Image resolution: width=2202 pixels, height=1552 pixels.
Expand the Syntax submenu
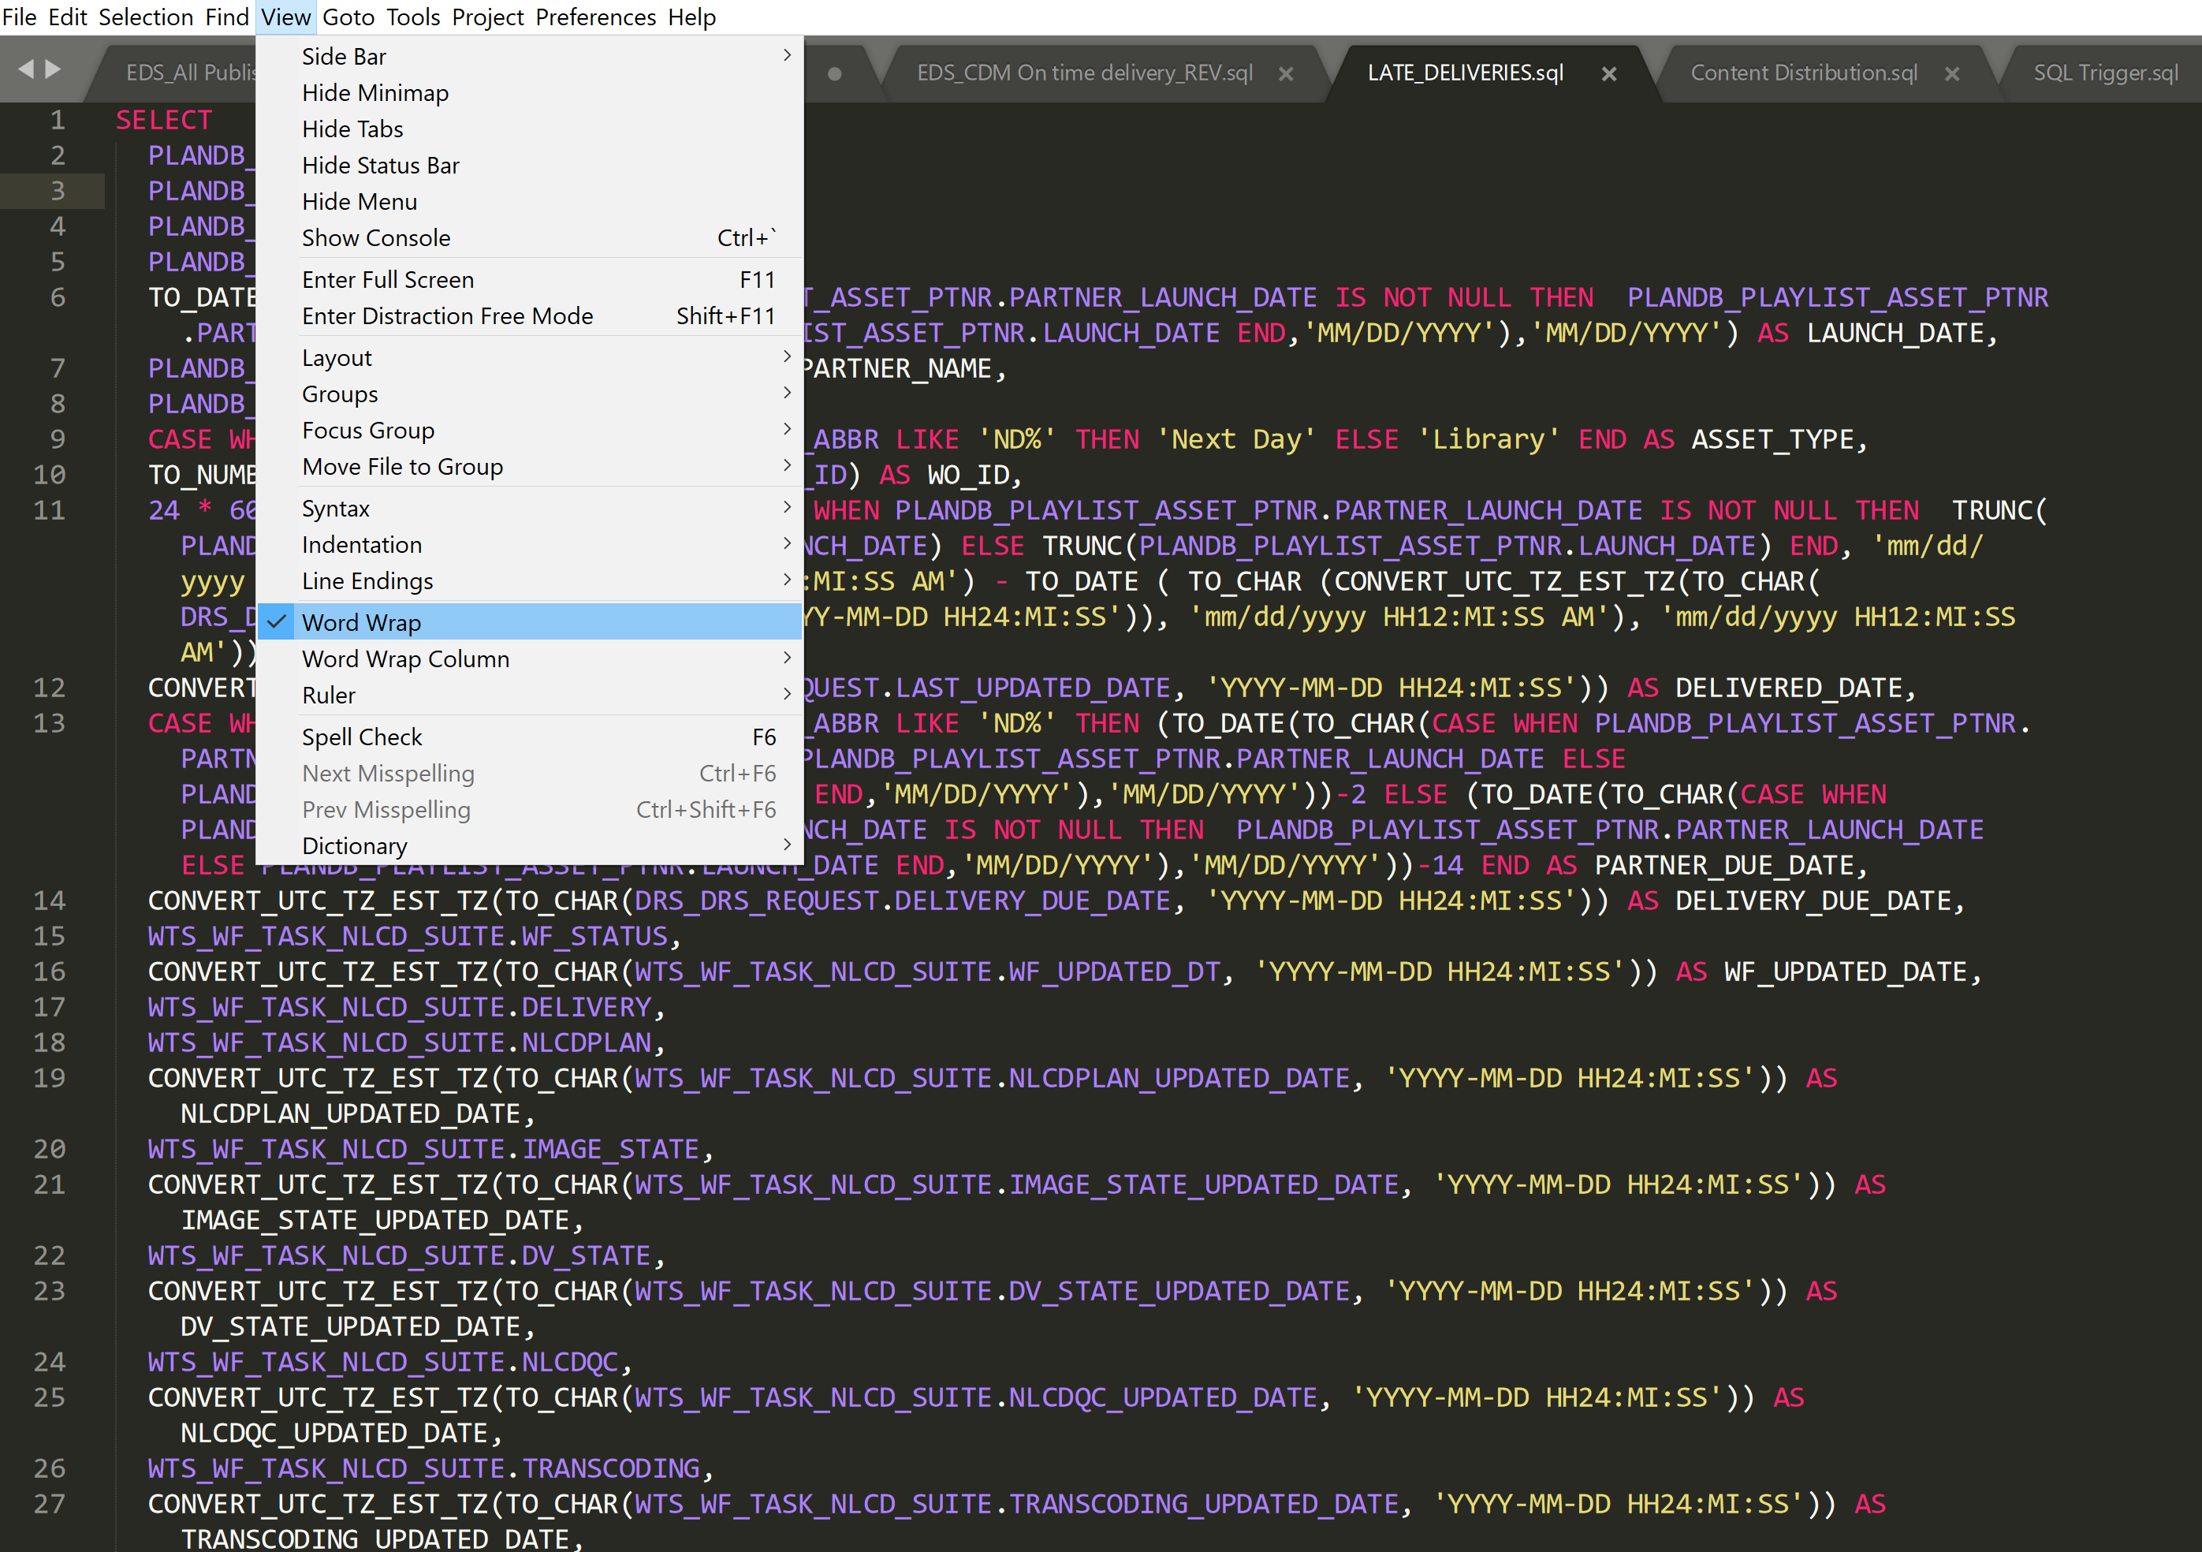335,509
